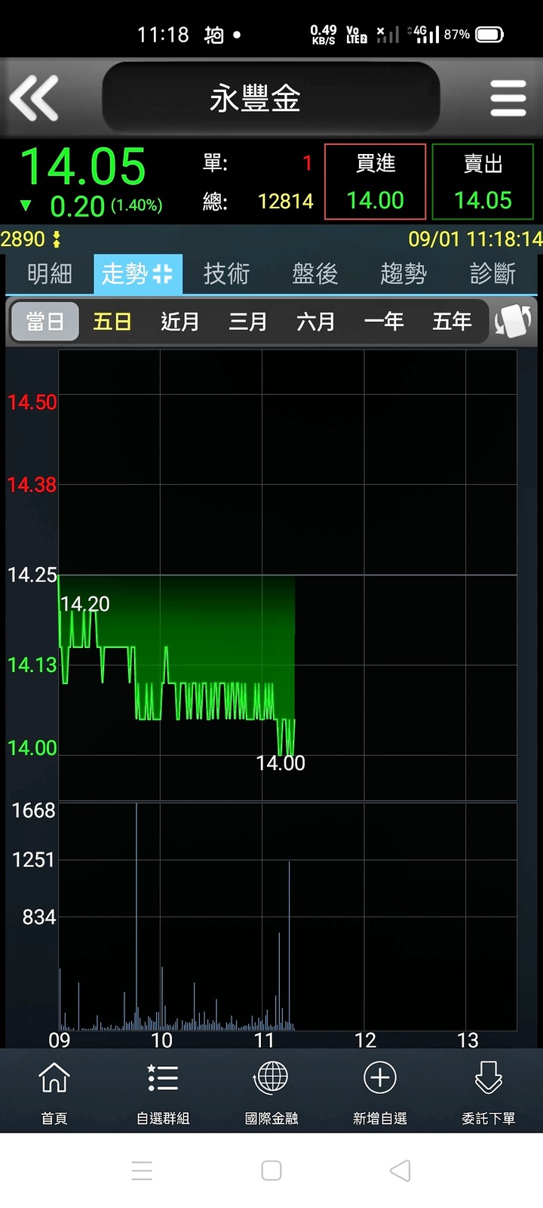
Task: Go back with the double-arrow icon
Action: 34,98
